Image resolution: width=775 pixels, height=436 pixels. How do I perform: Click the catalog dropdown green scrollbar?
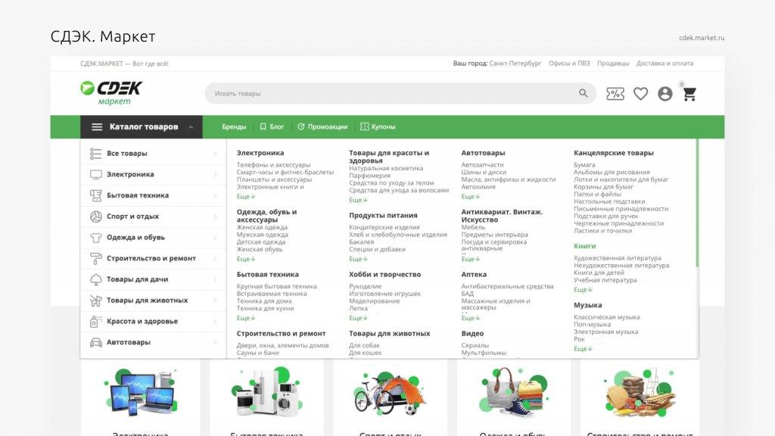coord(697,203)
